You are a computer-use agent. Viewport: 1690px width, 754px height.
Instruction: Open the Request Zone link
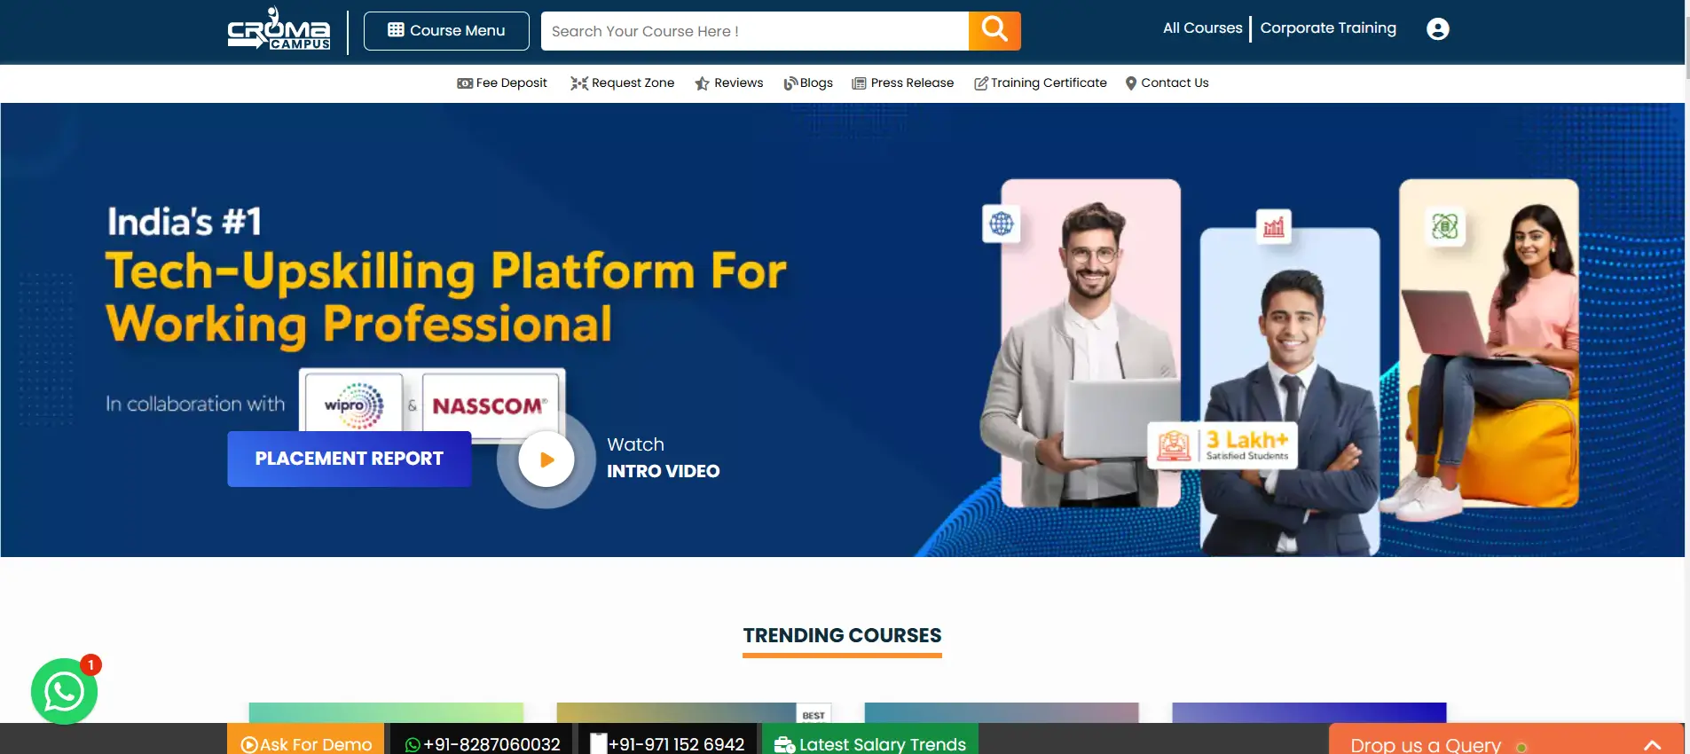pos(622,83)
